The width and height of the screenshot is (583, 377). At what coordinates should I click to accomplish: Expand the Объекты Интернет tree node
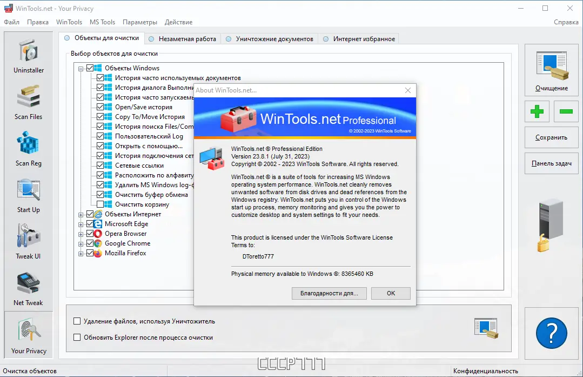(81, 215)
